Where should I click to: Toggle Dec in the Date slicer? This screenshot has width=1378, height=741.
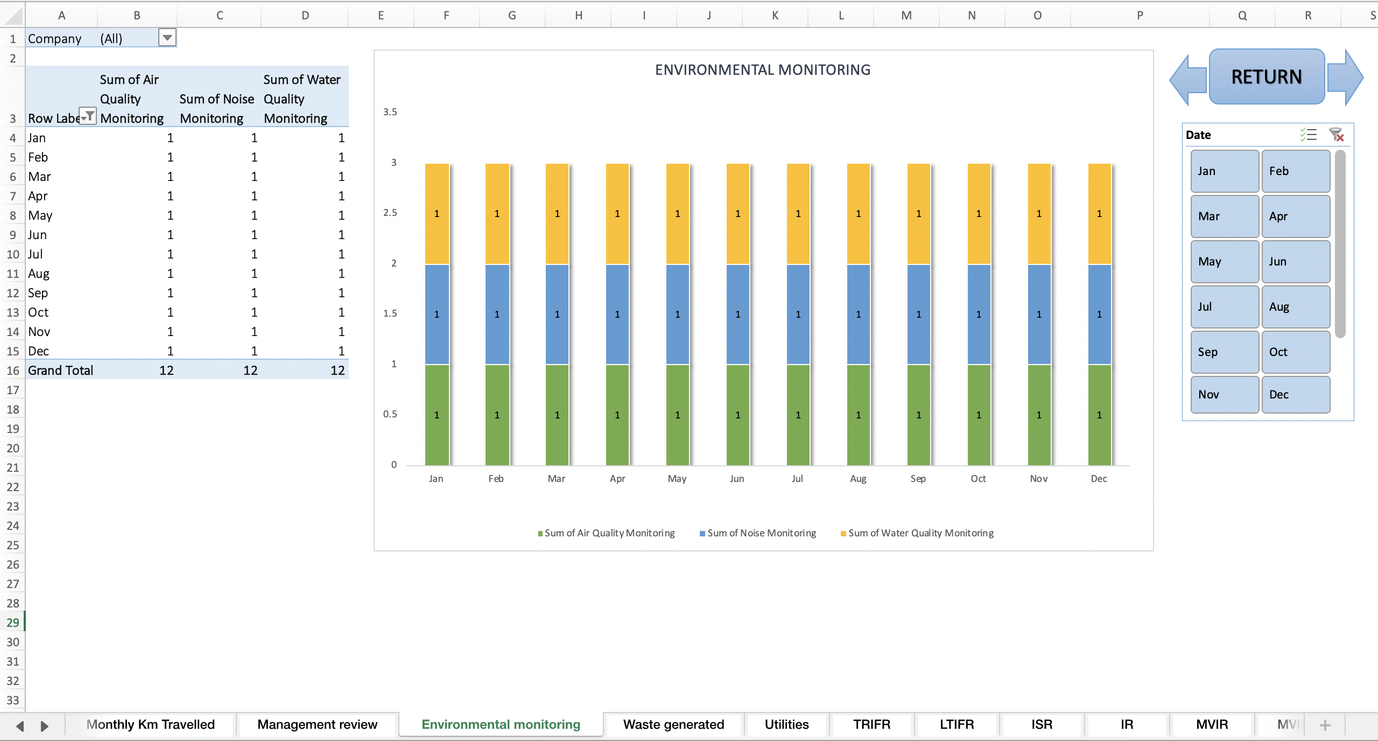tap(1295, 395)
